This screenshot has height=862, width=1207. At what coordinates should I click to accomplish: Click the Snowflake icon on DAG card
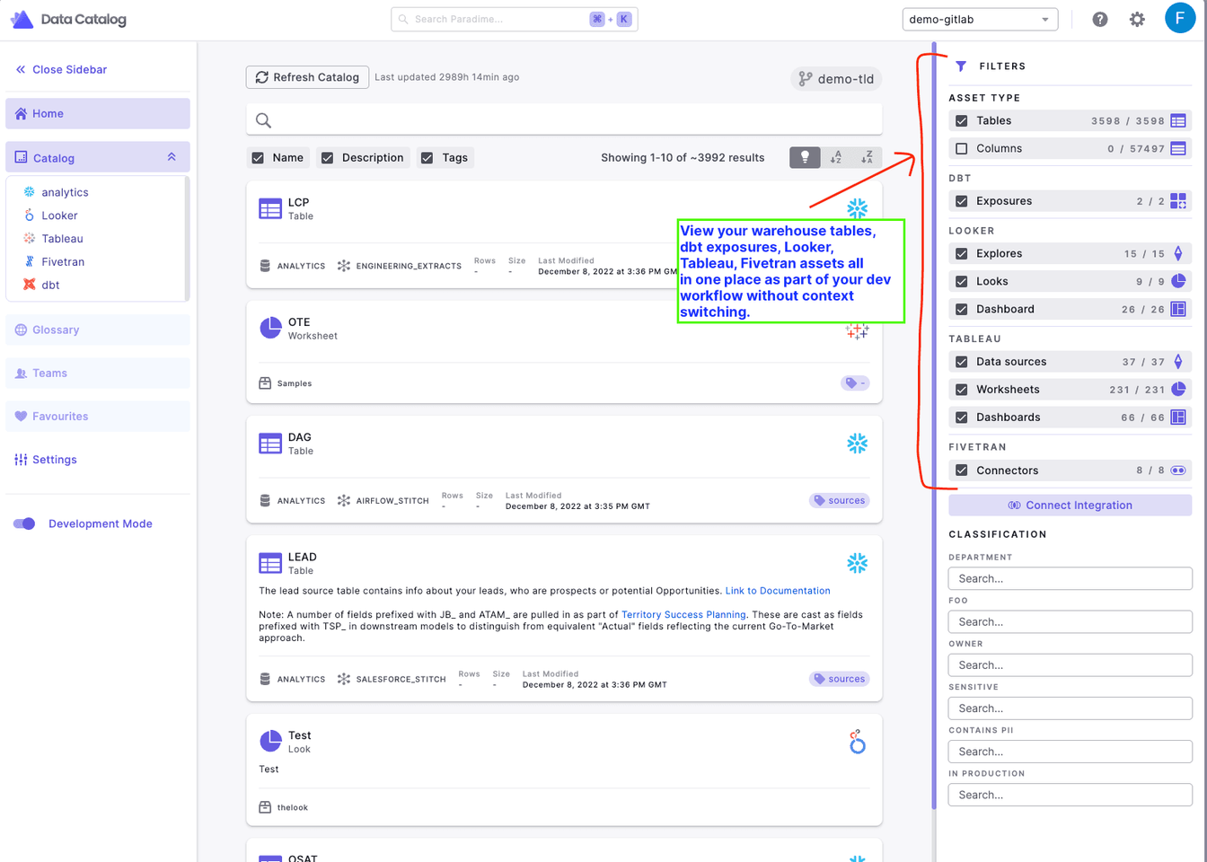point(857,444)
